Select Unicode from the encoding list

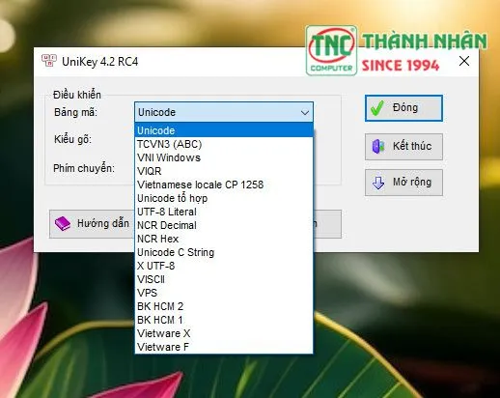click(224, 130)
